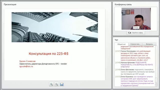Save the presentation with the floppy disk icon
The height and width of the screenshot is (90, 160).
(x=62, y=84)
